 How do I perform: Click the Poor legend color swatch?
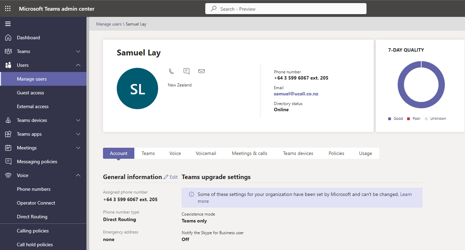pyautogui.click(x=409, y=118)
